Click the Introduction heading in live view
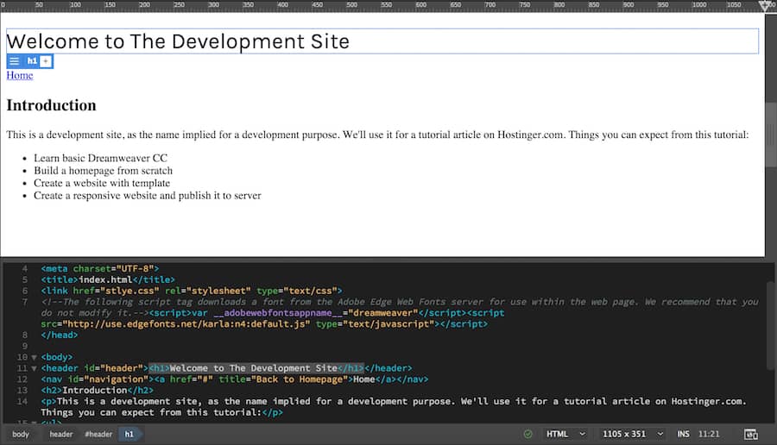The image size is (777, 445). pos(51,106)
